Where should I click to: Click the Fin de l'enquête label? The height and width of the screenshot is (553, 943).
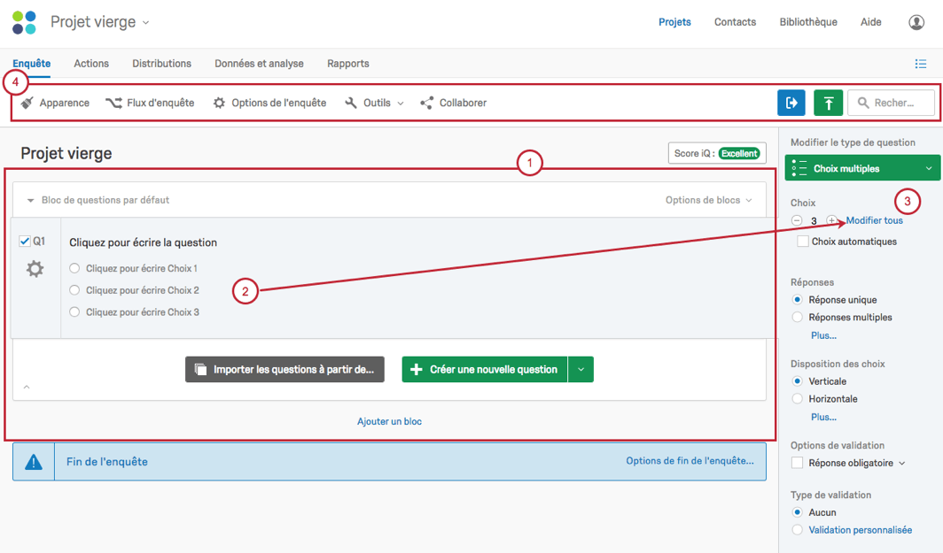[x=107, y=462]
